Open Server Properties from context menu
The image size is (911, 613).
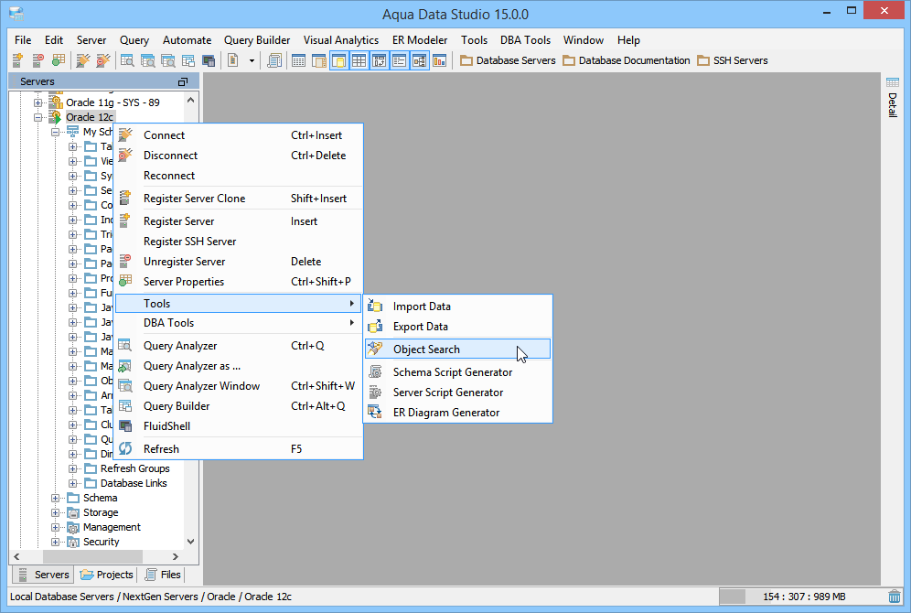239,282
